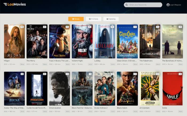Click the Smile title link
This screenshot has width=187, height=116.
(165, 108)
